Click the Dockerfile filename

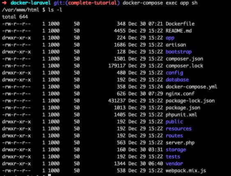[180, 24]
